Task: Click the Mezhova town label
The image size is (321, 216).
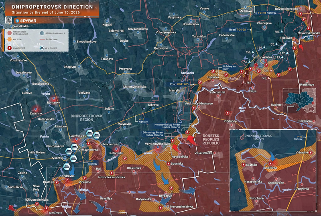Action: (x=245, y=11)
